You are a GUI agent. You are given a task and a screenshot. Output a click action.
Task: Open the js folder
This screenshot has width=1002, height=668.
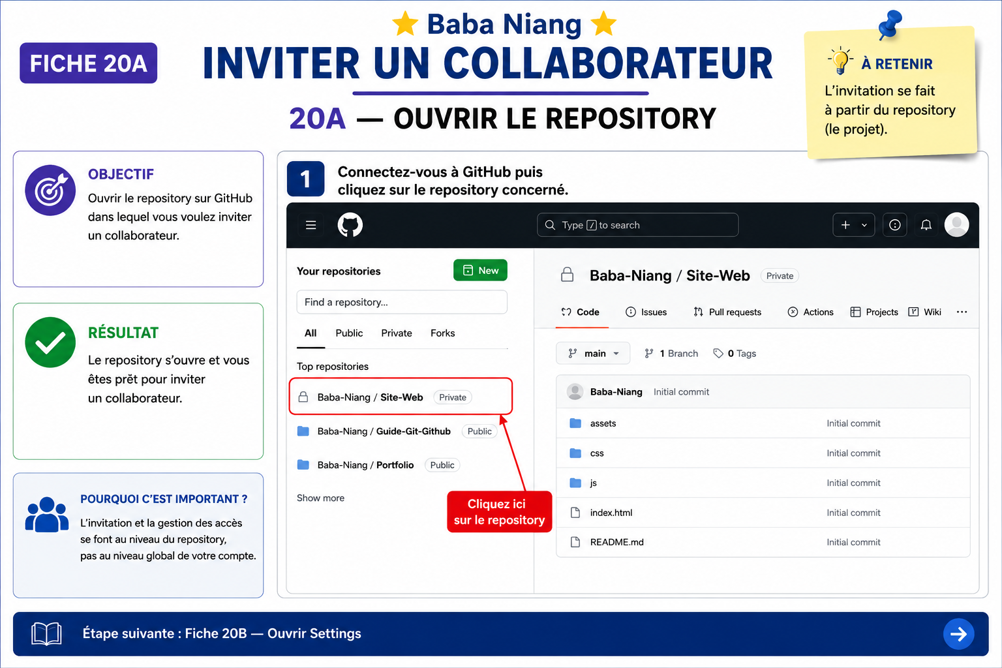(x=594, y=483)
